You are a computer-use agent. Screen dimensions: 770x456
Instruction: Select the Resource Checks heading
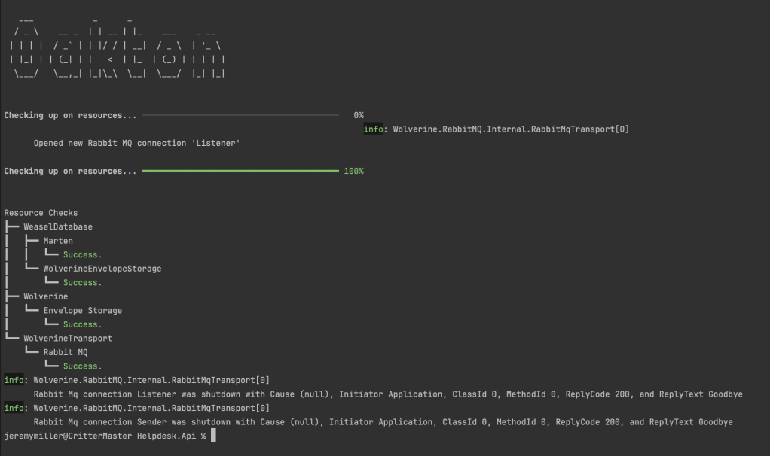41,213
